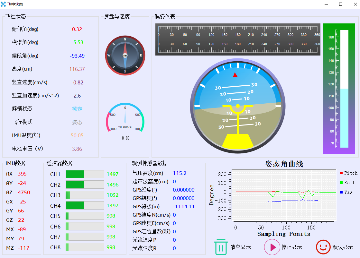Click the red smiley face icon
Viewport: 360px width, 258px height.
323,247
